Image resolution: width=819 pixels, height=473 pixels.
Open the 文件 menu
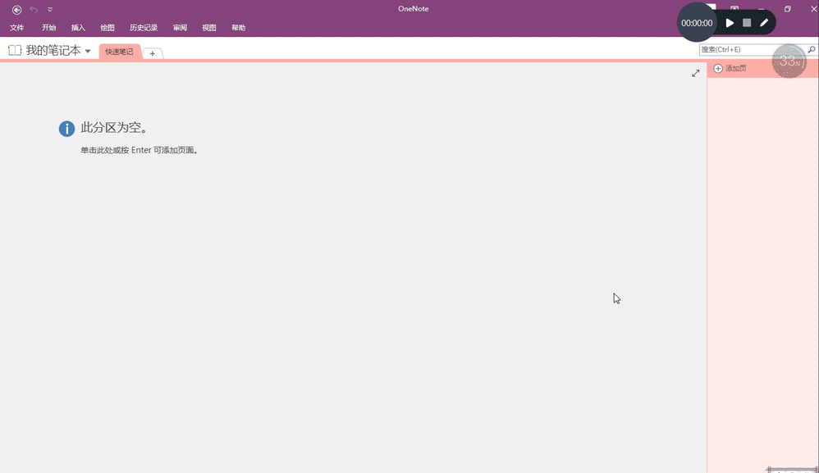tap(16, 28)
